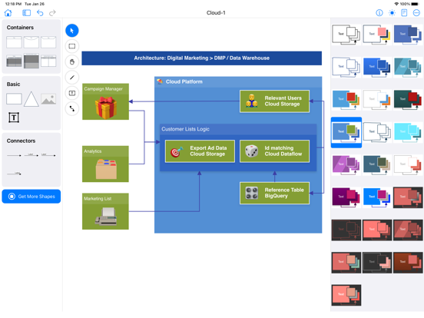Choose the Basic triangle shape
The width and height of the screenshot is (424, 318).
tap(31, 99)
